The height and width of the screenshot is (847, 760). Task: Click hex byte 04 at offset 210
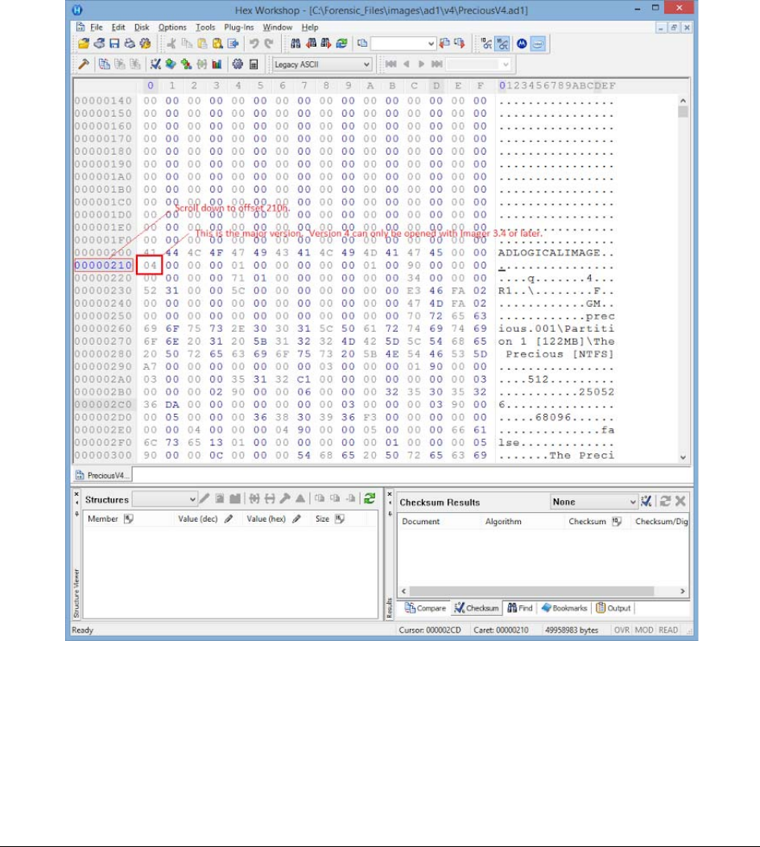[x=150, y=265]
